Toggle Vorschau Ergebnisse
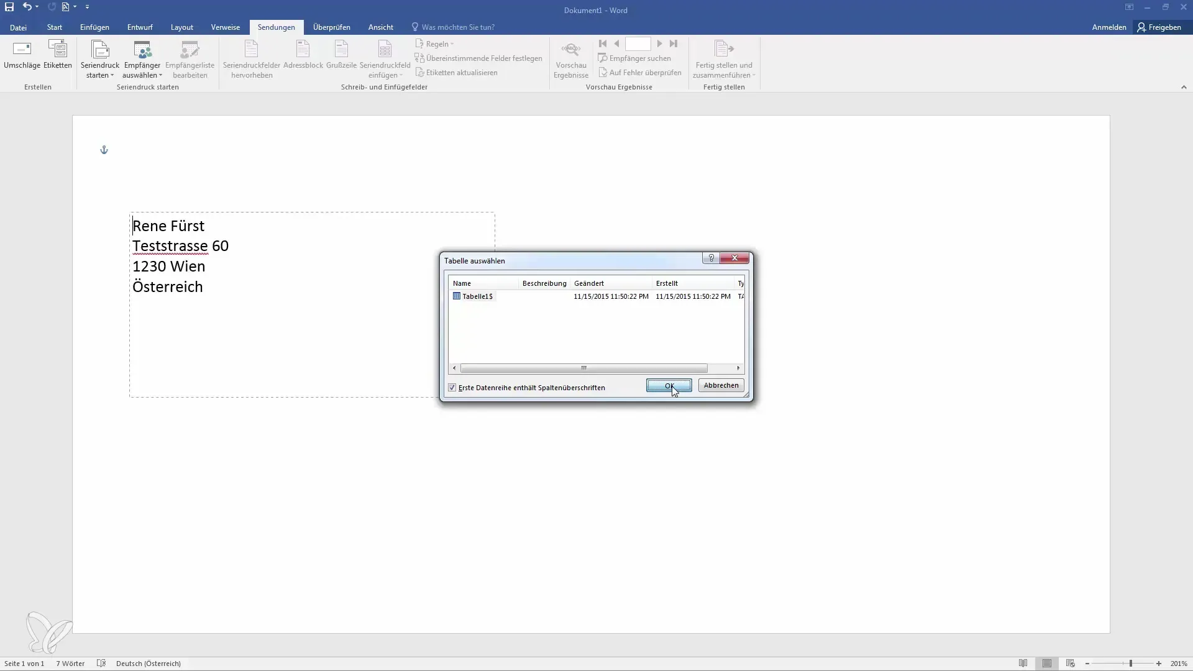The image size is (1193, 671). (x=571, y=60)
